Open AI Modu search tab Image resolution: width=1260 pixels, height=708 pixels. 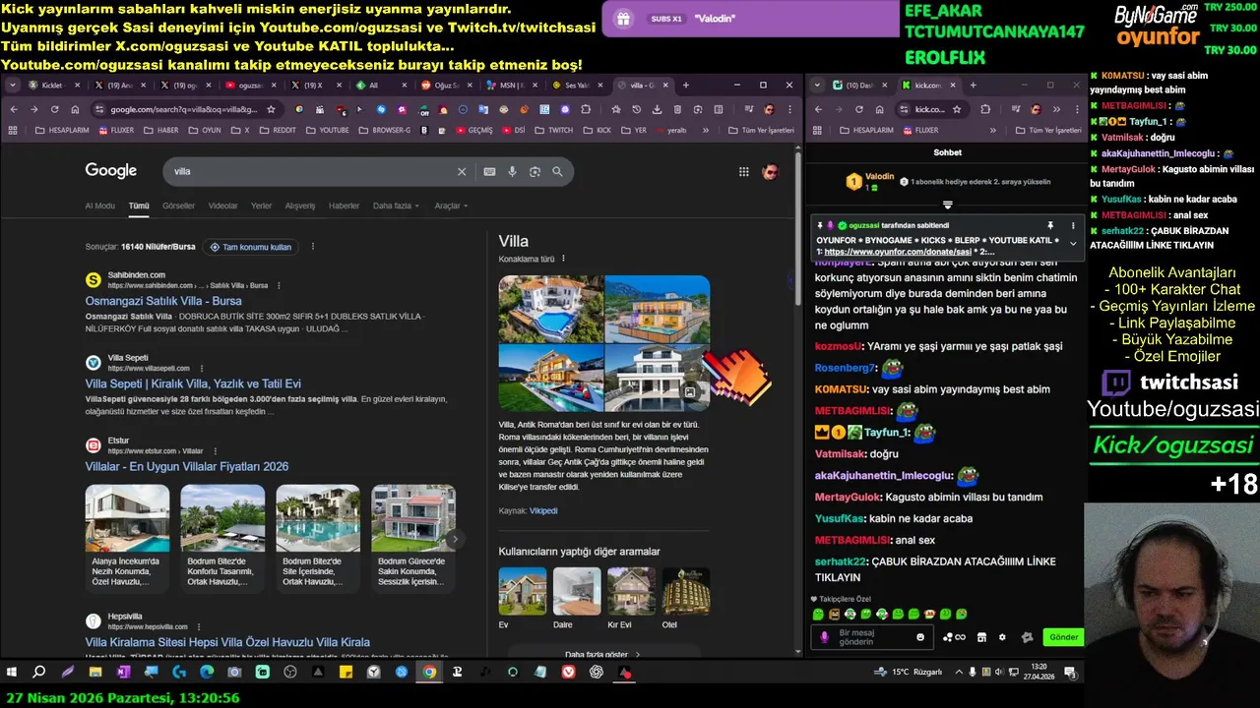pos(99,206)
